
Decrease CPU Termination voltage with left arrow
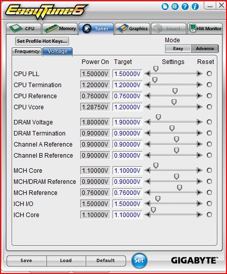point(147,85)
